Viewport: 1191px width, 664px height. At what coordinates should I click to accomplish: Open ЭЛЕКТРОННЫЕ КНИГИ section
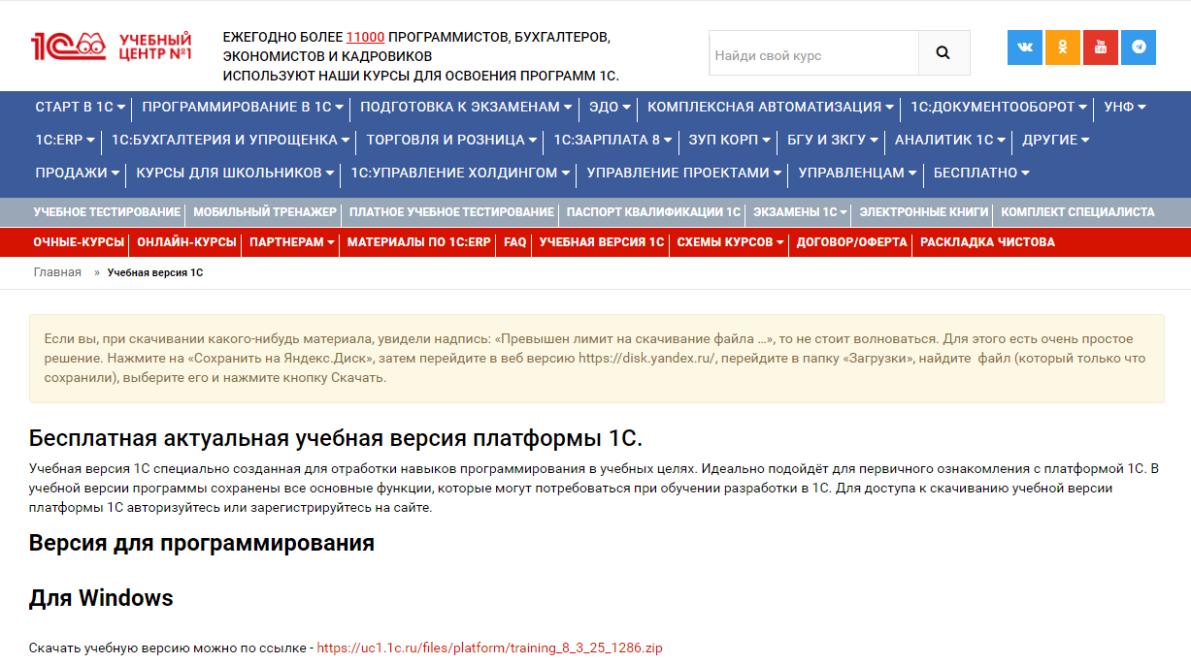[924, 211]
